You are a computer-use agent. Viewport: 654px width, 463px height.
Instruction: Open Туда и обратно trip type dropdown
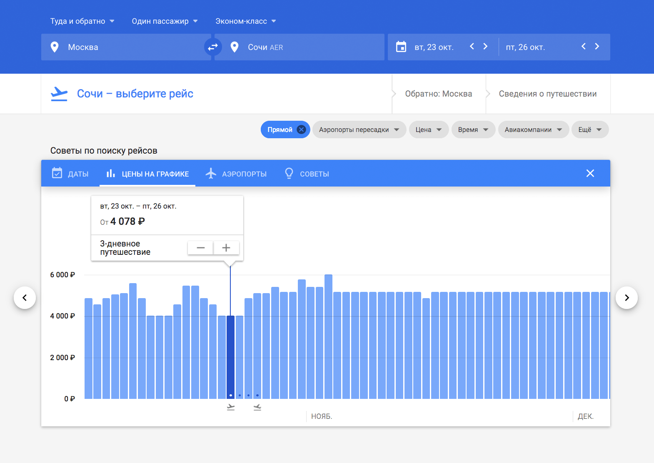82,21
